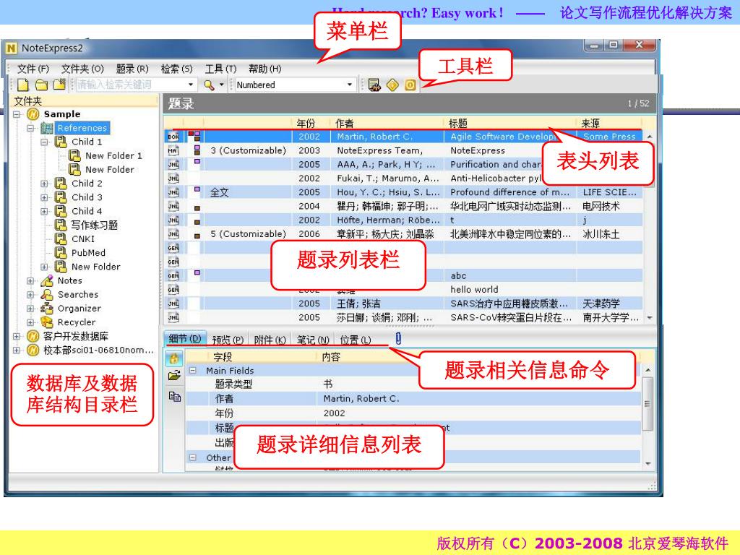Click the Organizer folder icon

[47, 309]
